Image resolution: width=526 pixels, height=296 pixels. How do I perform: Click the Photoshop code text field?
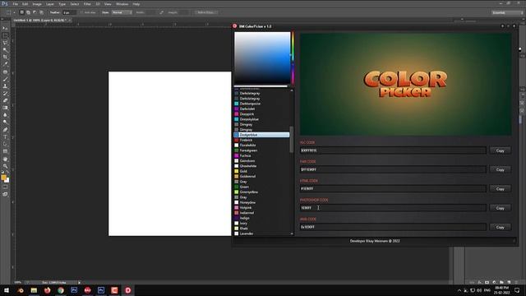(393, 208)
